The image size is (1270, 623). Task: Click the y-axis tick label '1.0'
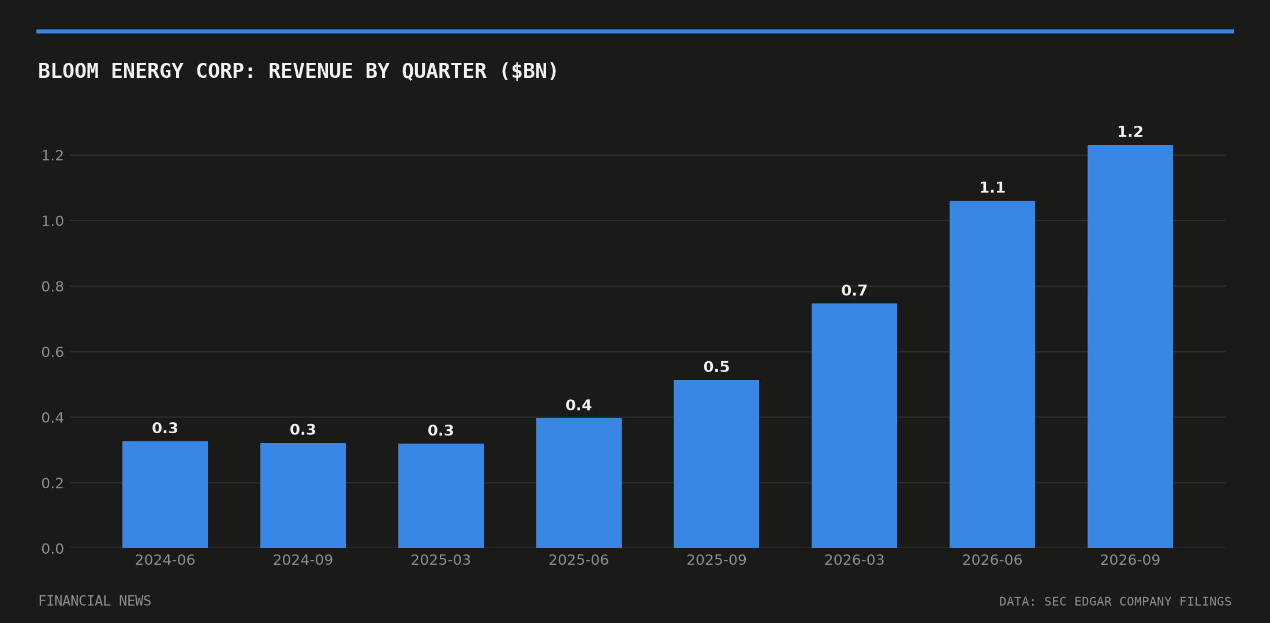tap(53, 221)
